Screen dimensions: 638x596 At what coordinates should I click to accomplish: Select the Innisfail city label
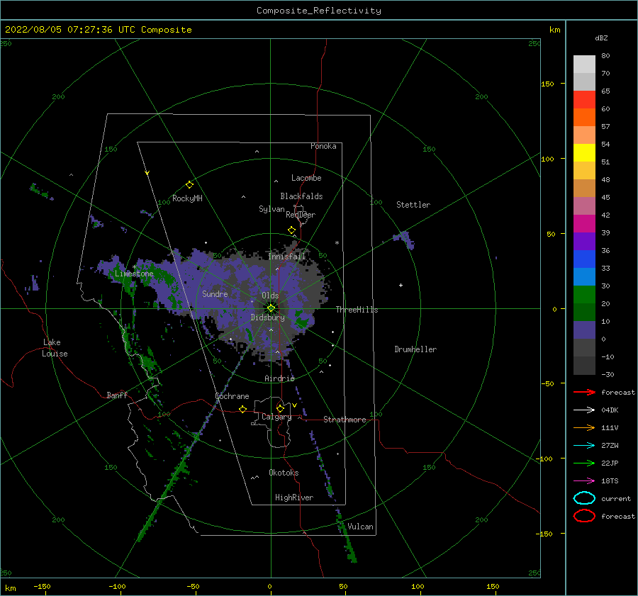click(x=286, y=257)
